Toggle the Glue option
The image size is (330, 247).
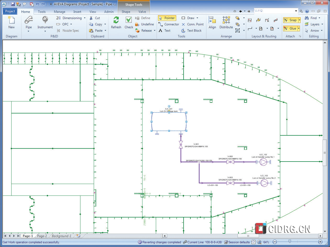click(290, 28)
